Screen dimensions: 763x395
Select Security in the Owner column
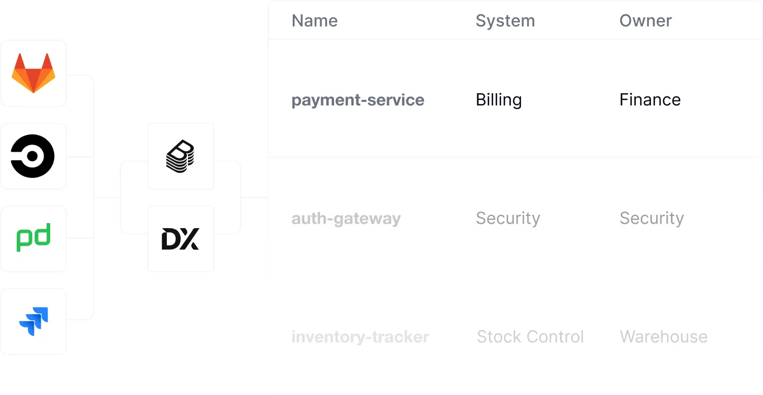coord(651,218)
